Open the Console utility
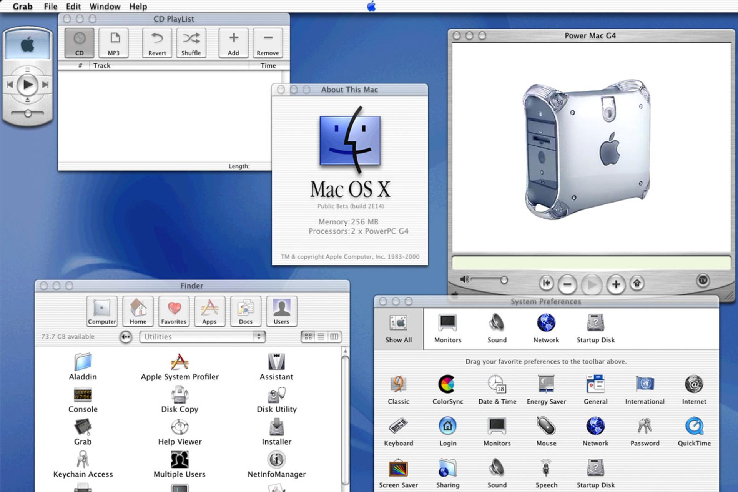This screenshot has height=492, width=738. (83, 399)
